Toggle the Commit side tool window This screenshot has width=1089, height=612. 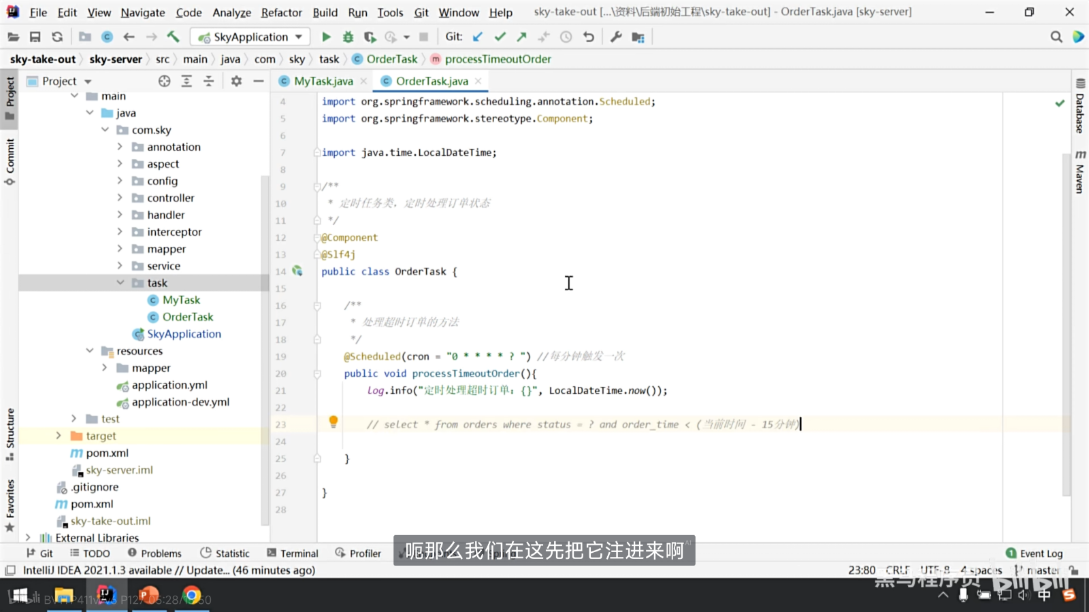point(10,161)
